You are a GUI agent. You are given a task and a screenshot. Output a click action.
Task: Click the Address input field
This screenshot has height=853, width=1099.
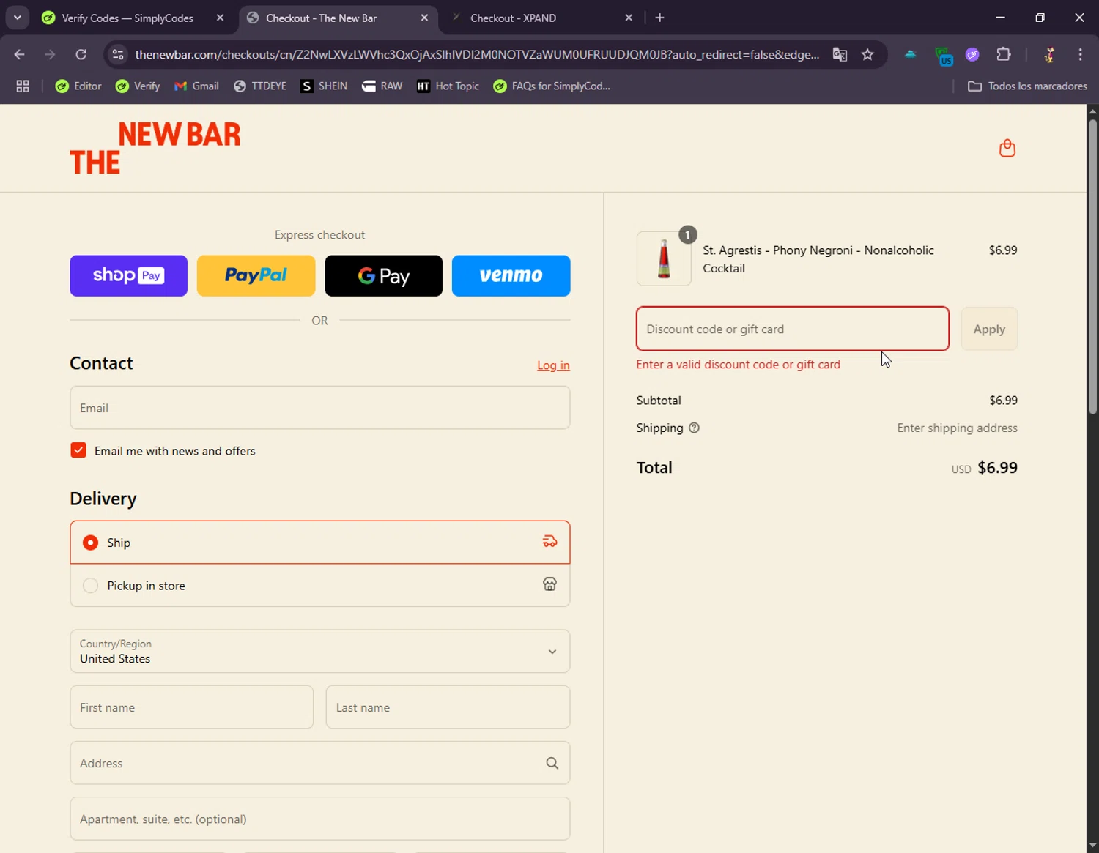point(319,763)
